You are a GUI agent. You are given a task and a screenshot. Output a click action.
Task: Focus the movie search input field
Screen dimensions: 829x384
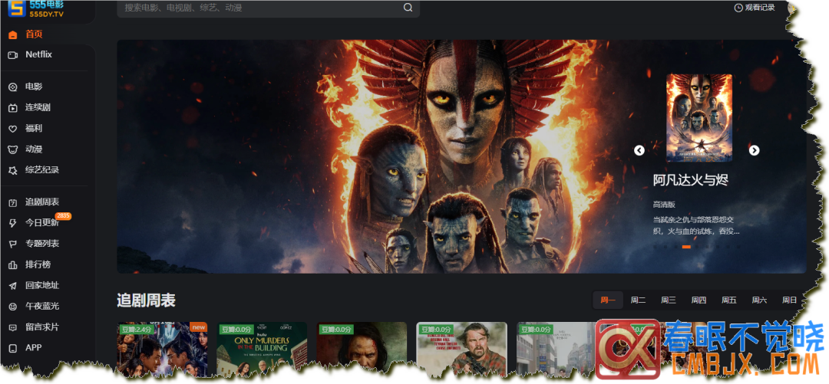click(x=261, y=8)
